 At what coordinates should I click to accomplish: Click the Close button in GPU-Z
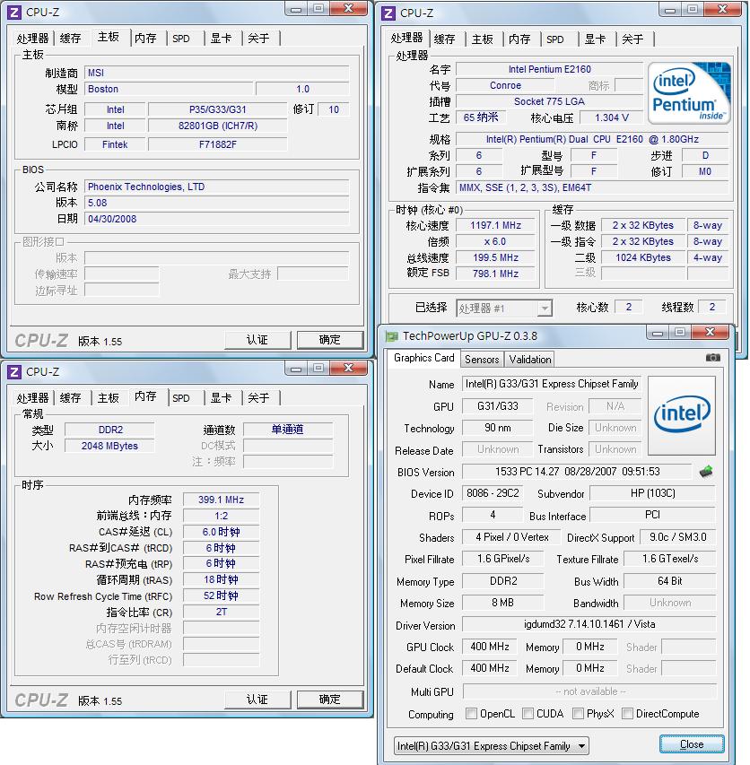click(x=692, y=744)
